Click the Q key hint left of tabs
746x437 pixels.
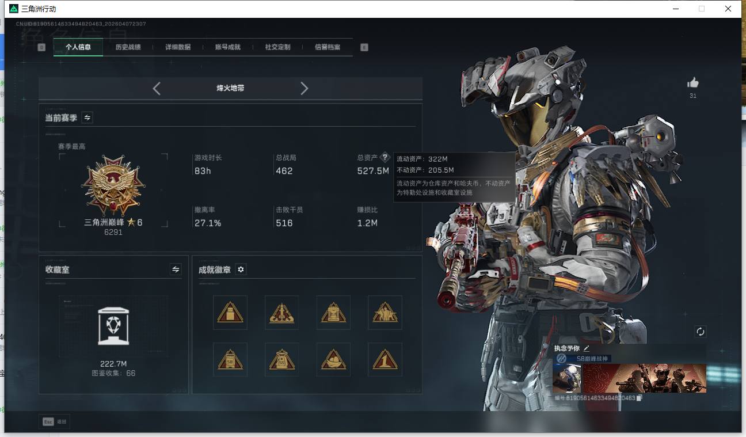point(41,47)
